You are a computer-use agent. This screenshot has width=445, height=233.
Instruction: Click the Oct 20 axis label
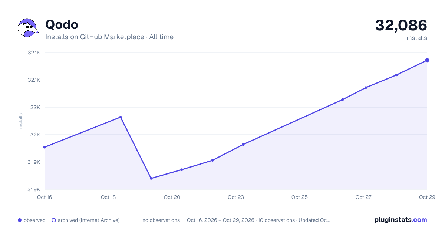(172, 197)
